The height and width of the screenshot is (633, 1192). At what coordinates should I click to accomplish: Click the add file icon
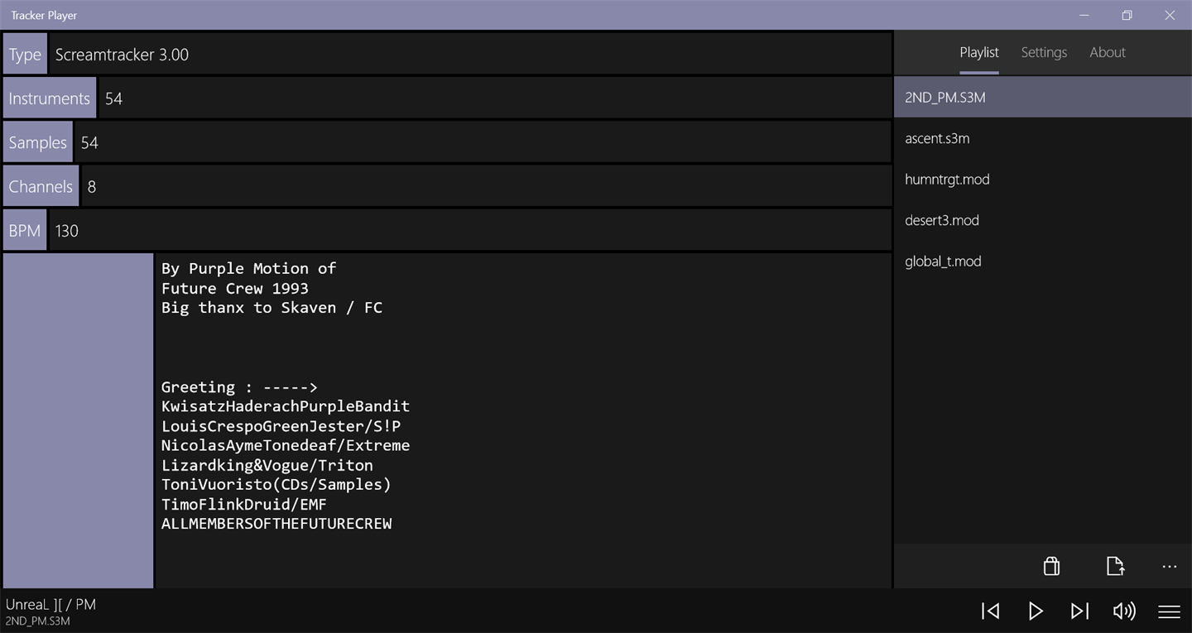coord(1115,566)
